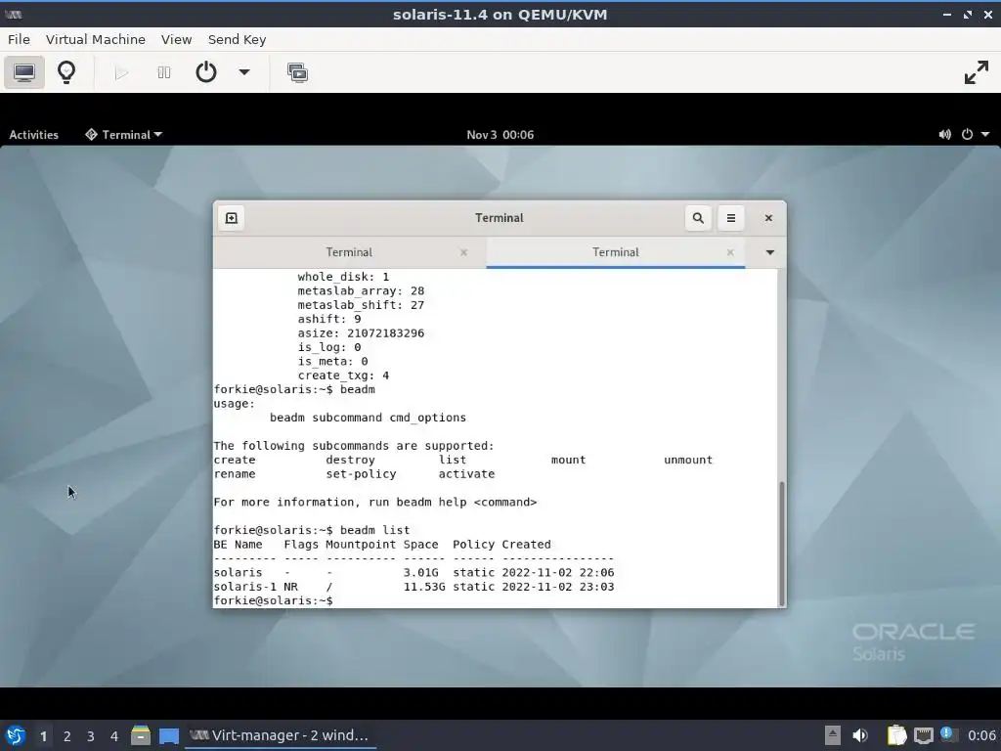The width and height of the screenshot is (1001, 751).
Task: Click the QEMU/KVM title bar app icon
Action: pyautogui.click(x=14, y=15)
